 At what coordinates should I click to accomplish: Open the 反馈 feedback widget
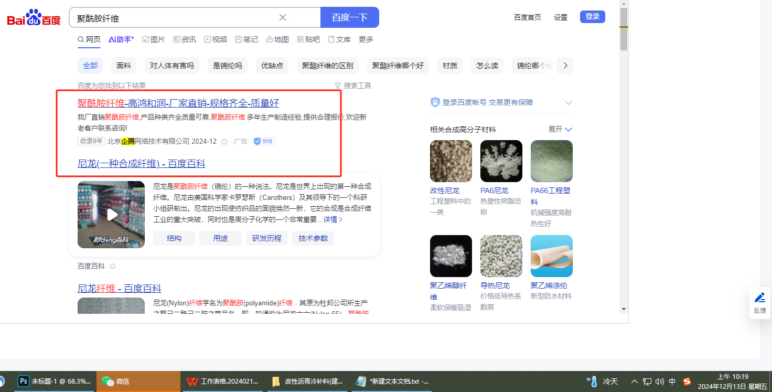tap(760, 303)
